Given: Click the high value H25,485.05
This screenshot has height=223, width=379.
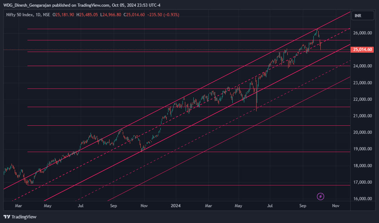Looking at the screenshot, I should click(87, 15).
